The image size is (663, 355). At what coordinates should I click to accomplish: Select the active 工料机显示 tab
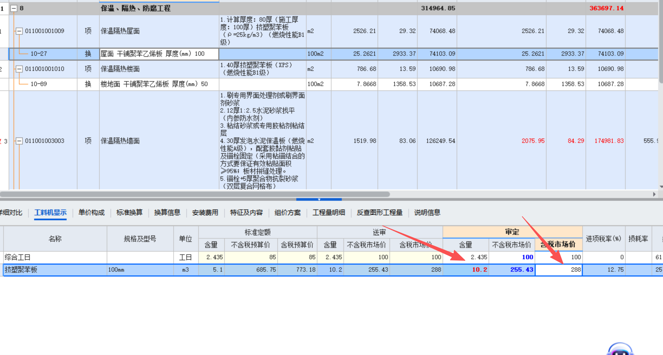tap(50, 212)
